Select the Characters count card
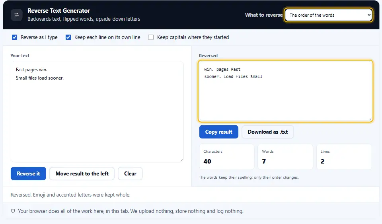Viewport: 382px width, 224px height. [x=226, y=157]
